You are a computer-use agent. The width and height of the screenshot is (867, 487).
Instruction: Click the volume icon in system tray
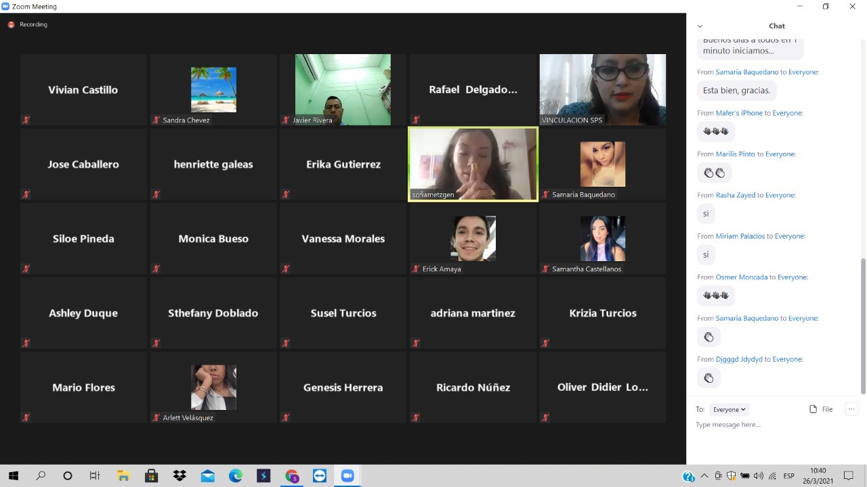(x=758, y=476)
